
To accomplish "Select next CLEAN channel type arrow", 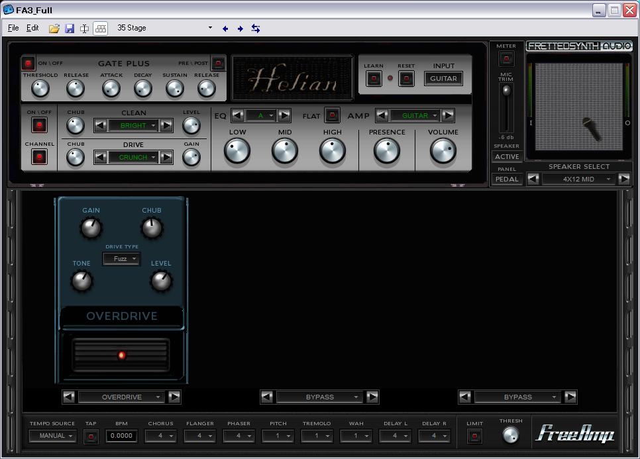I will pos(166,125).
